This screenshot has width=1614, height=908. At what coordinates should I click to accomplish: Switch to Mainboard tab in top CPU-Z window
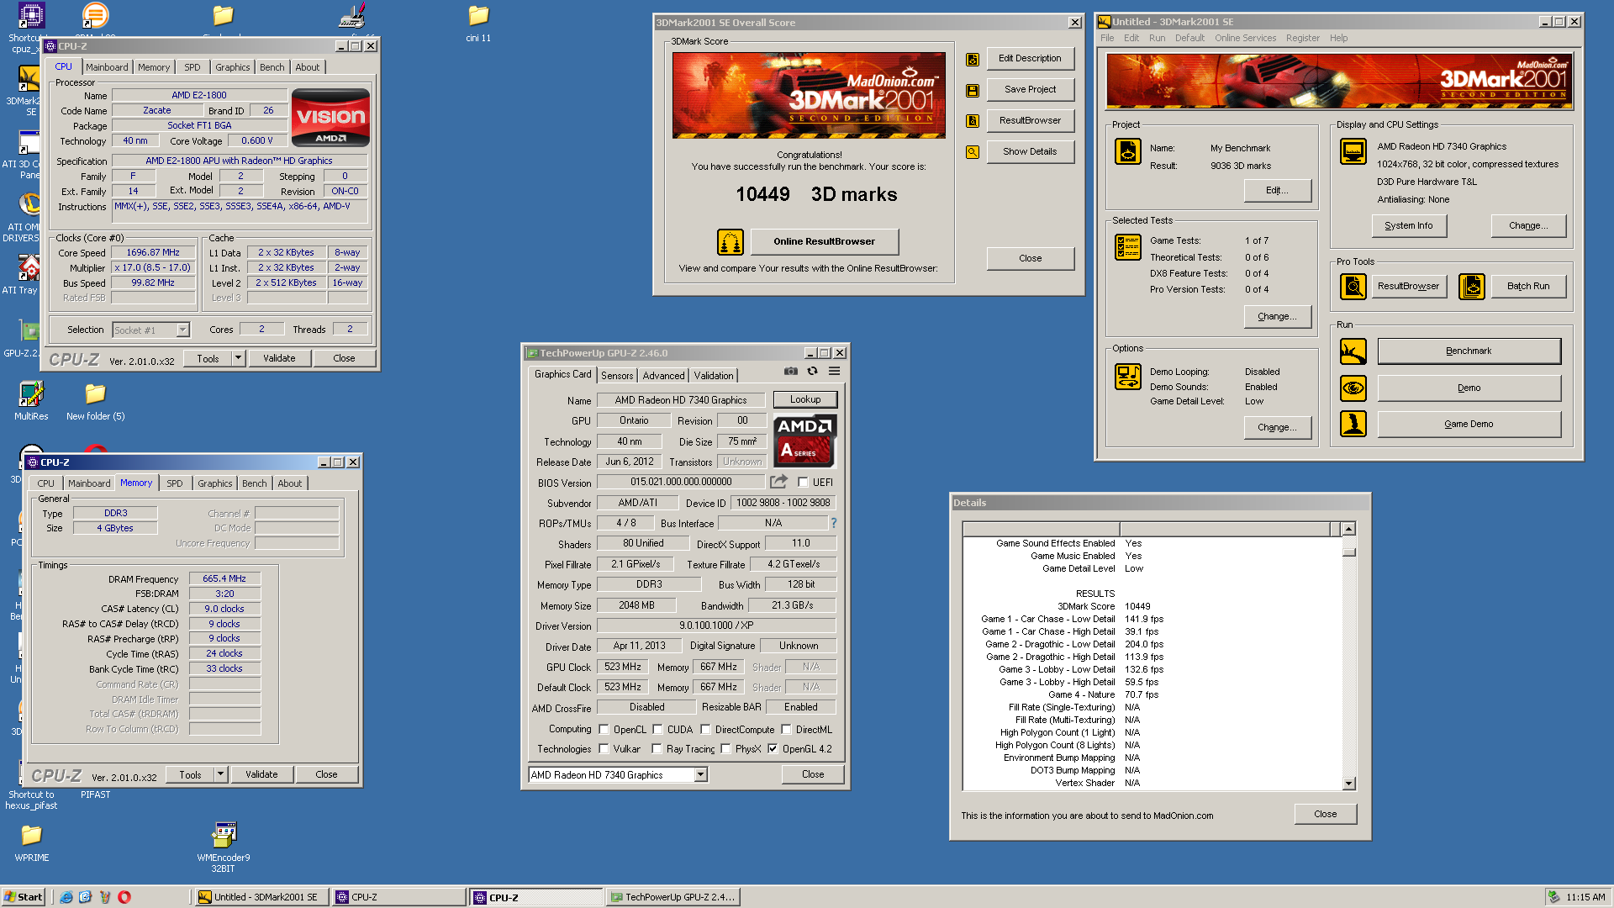(x=107, y=67)
